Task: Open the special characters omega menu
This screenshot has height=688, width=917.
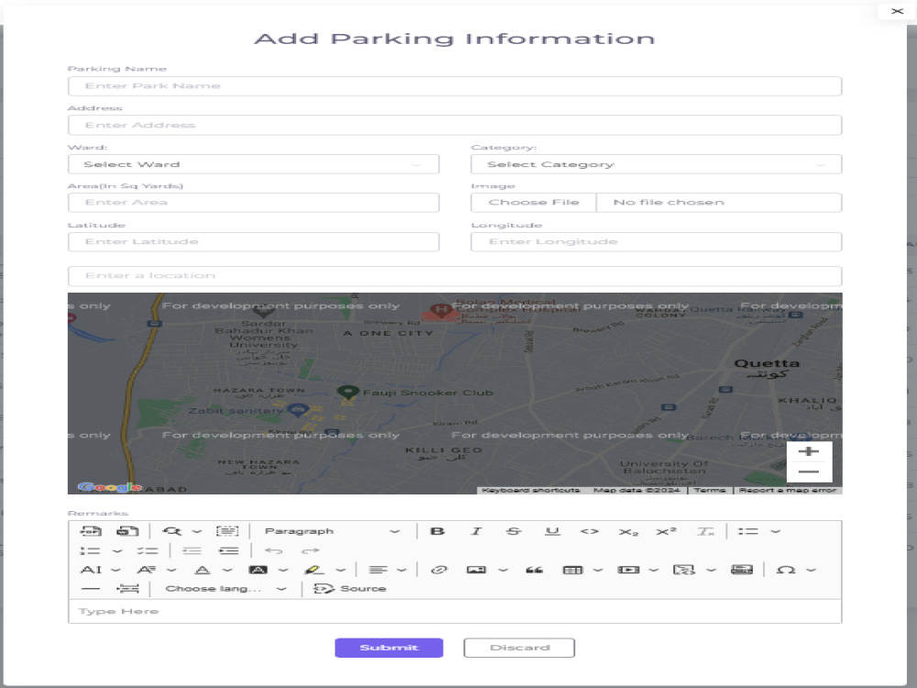Action: click(x=795, y=570)
